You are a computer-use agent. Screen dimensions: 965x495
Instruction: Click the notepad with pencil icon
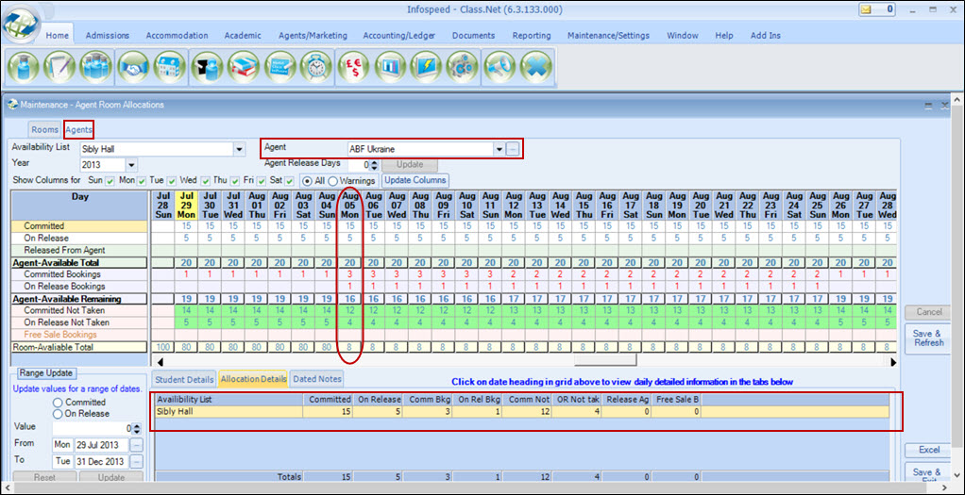pyautogui.click(x=60, y=69)
